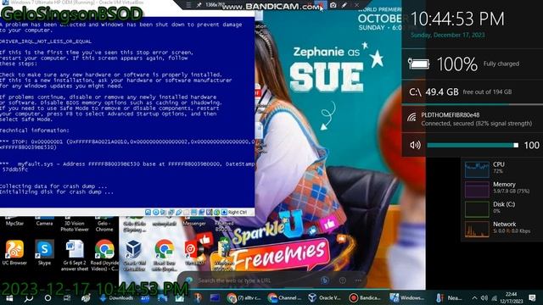
Task: Click the Disk (C:) usage graph
Action: pos(477,209)
